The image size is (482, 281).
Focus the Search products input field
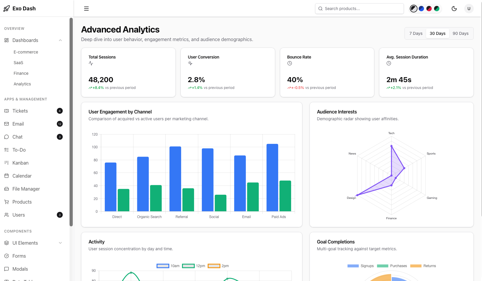coord(360,9)
